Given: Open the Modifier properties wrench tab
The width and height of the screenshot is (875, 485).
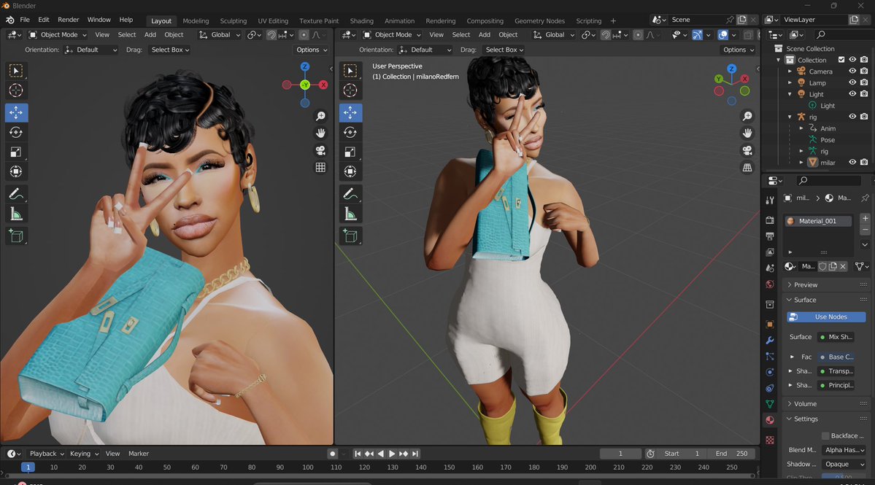Looking at the screenshot, I should pos(769,341).
